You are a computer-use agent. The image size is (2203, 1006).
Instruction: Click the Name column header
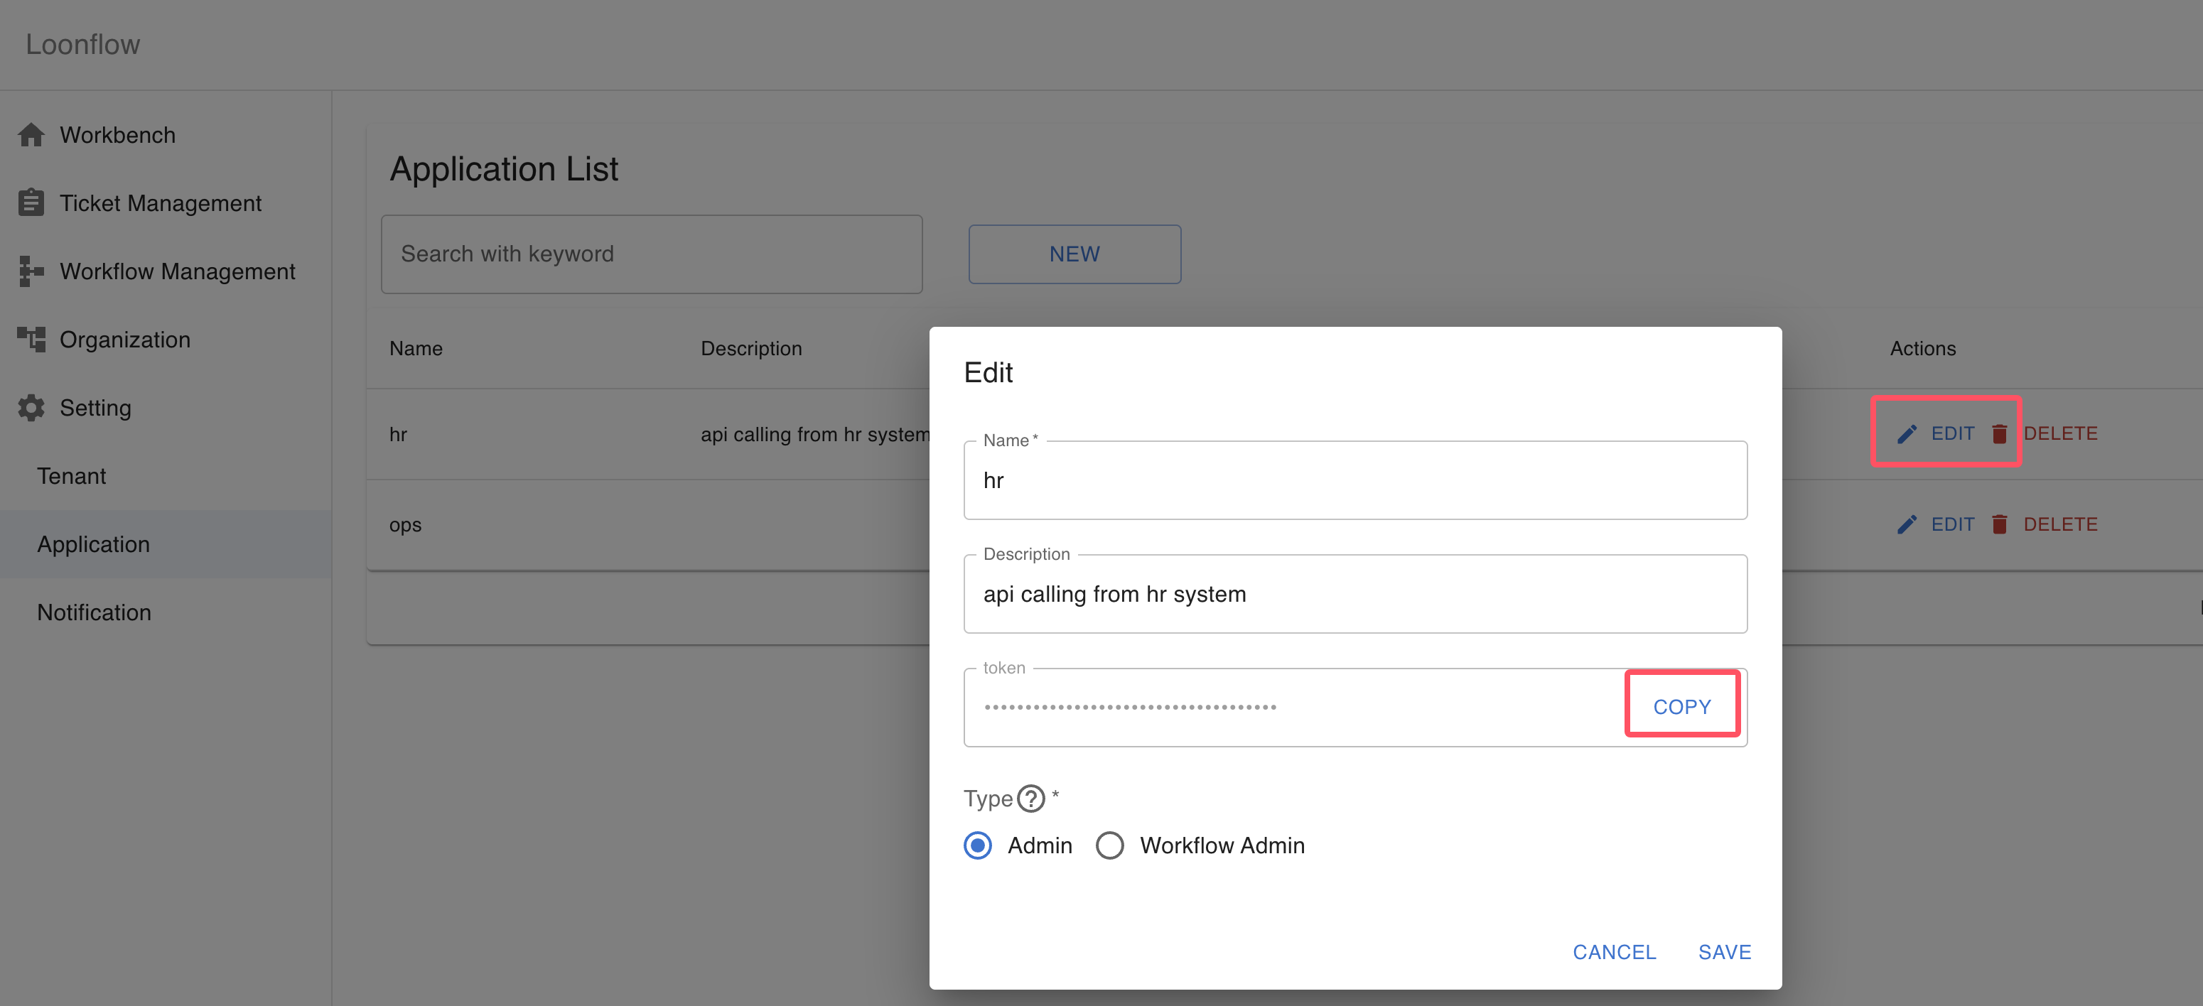point(416,349)
